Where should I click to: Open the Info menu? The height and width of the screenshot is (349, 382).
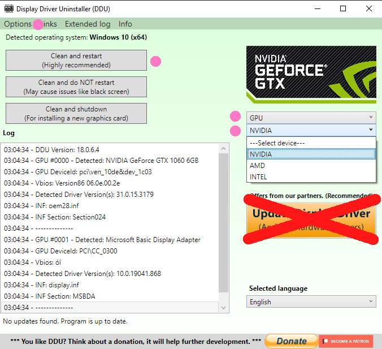125,24
